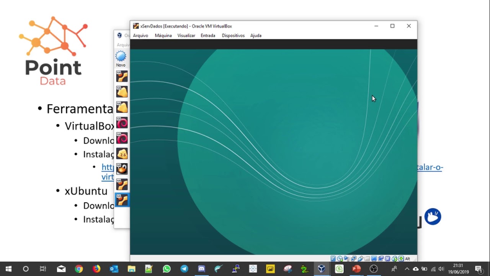Select the highlighted VM at the list bottom
This screenshot has height=276, width=490.
pos(122,200)
